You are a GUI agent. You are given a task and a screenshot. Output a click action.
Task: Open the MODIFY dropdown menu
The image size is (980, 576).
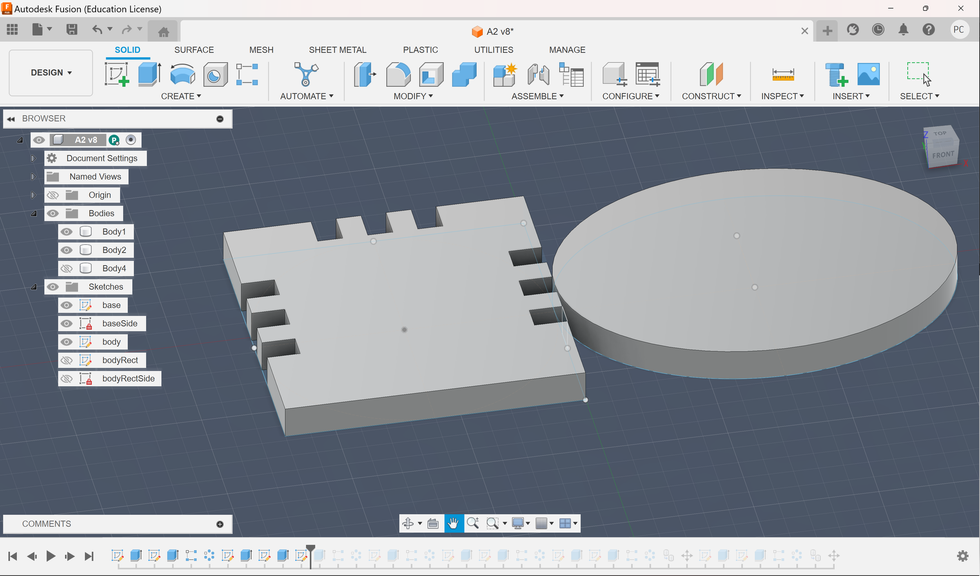click(x=413, y=96)
